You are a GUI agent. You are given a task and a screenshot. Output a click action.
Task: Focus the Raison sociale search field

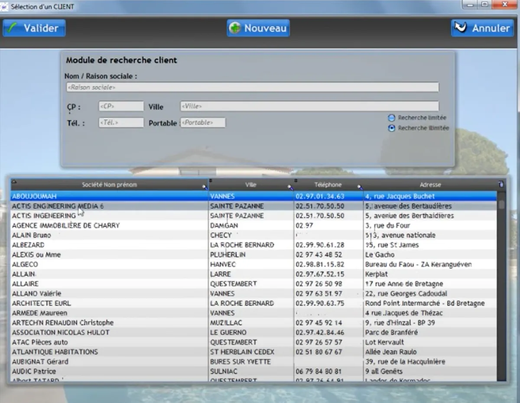[x=252, y=87]
